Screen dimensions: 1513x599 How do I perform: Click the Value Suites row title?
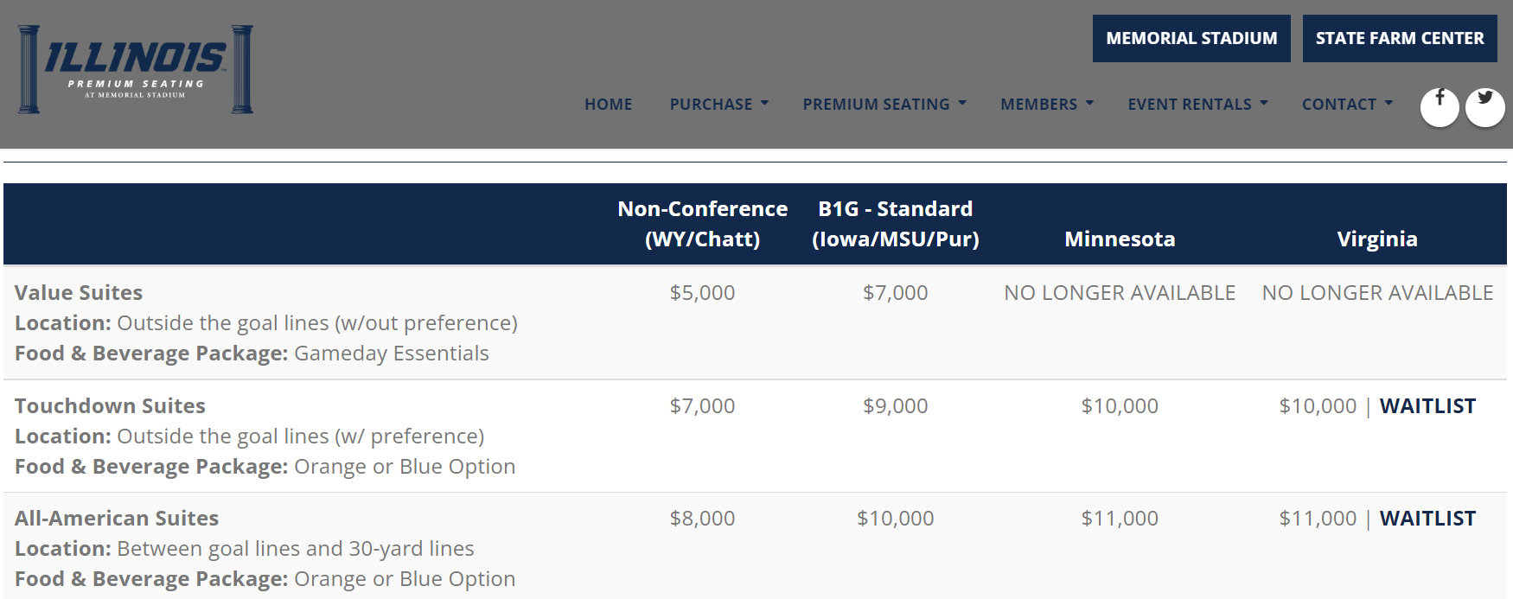pyautogui.click(x=79, y=292)
